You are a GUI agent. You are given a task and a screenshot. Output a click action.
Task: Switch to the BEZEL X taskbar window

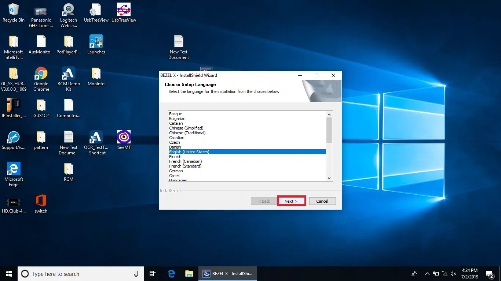coord(227,273)
